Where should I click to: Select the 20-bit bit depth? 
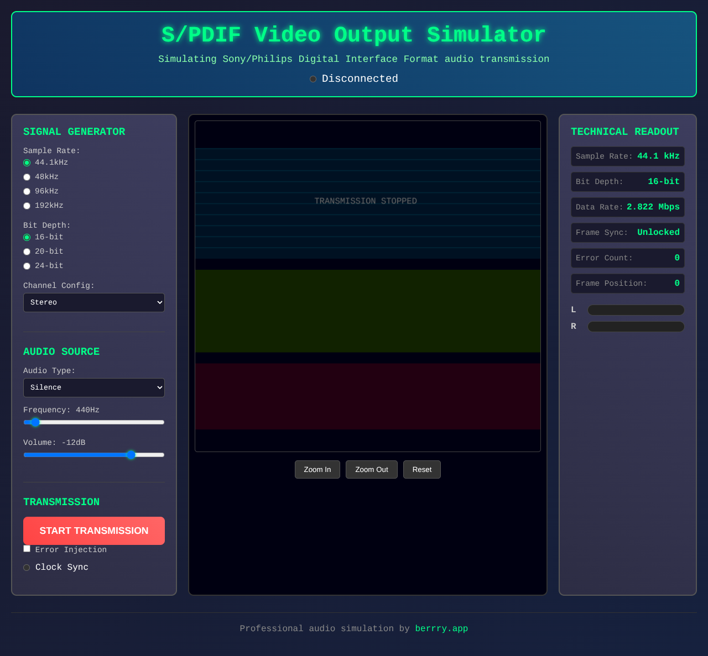point(27,251)
